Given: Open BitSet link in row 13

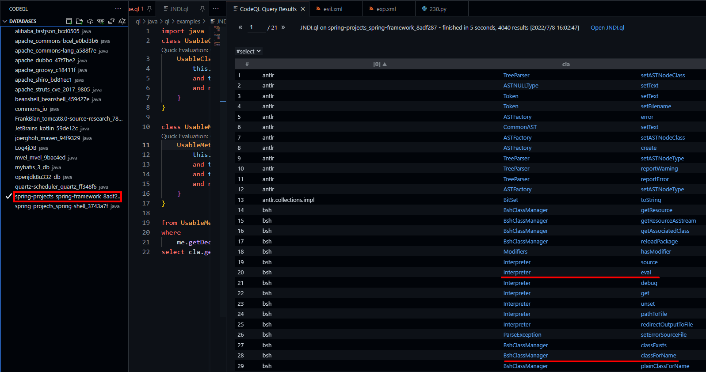Looking at the screenshot, I should 511,200.
